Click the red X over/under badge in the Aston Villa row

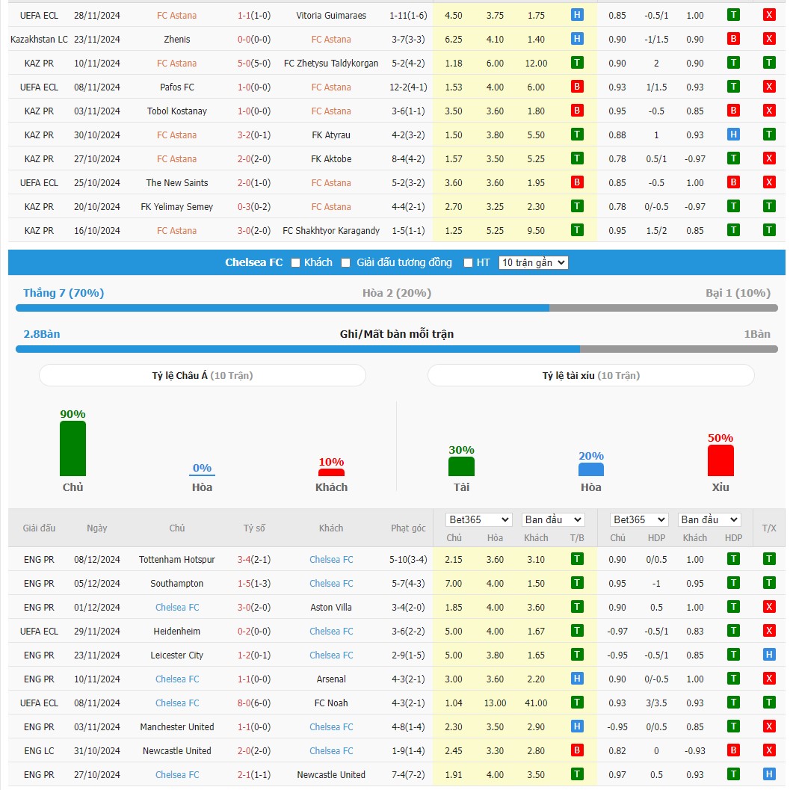click(769, 607)
